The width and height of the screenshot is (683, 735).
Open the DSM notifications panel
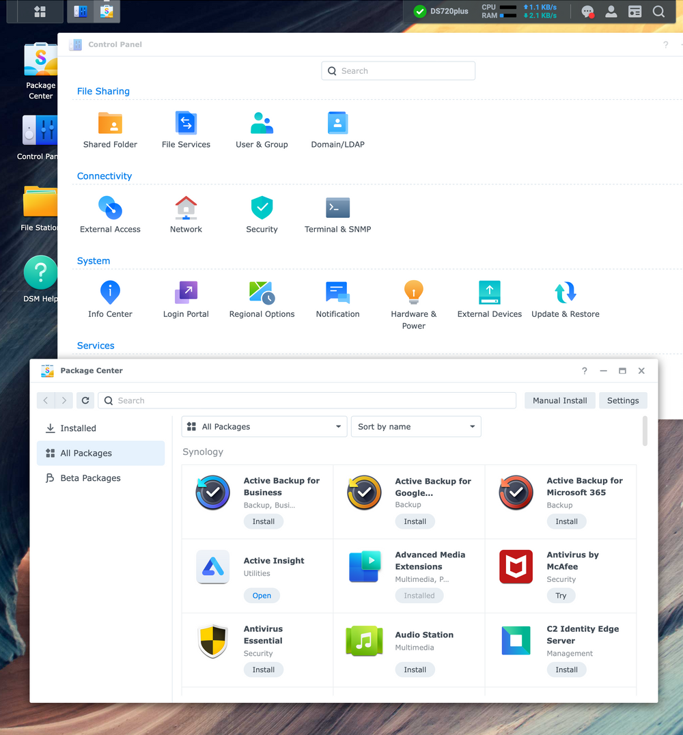587,11
